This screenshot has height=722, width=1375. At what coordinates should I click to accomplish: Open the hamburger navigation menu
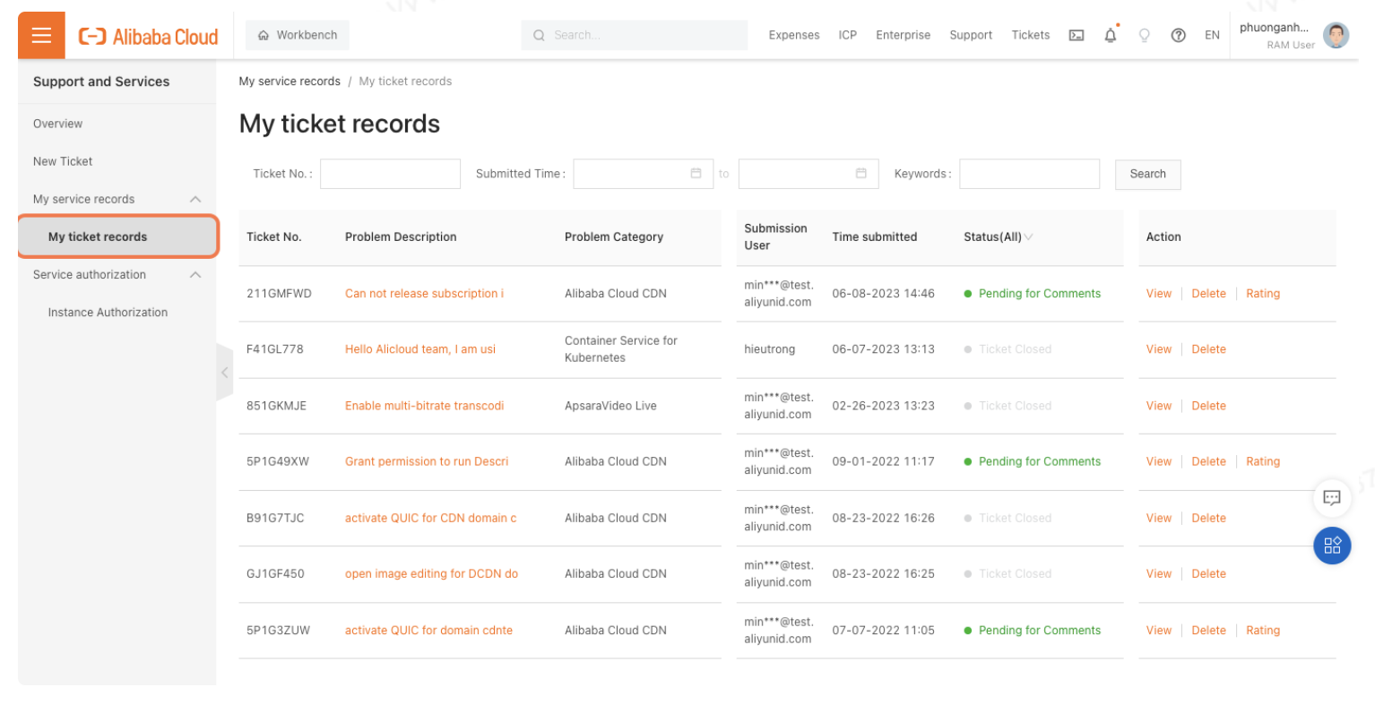pos(40,35)
